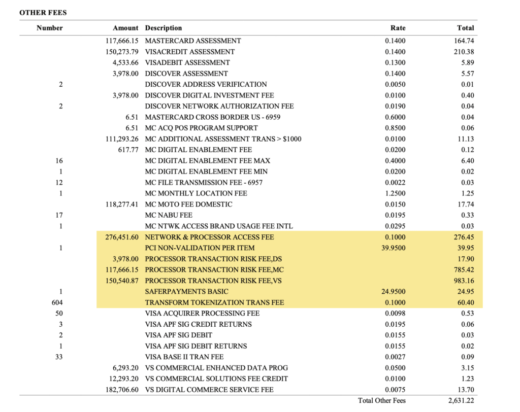Select the VISACREDIT ASSESSMENT row description

point(190,52)
